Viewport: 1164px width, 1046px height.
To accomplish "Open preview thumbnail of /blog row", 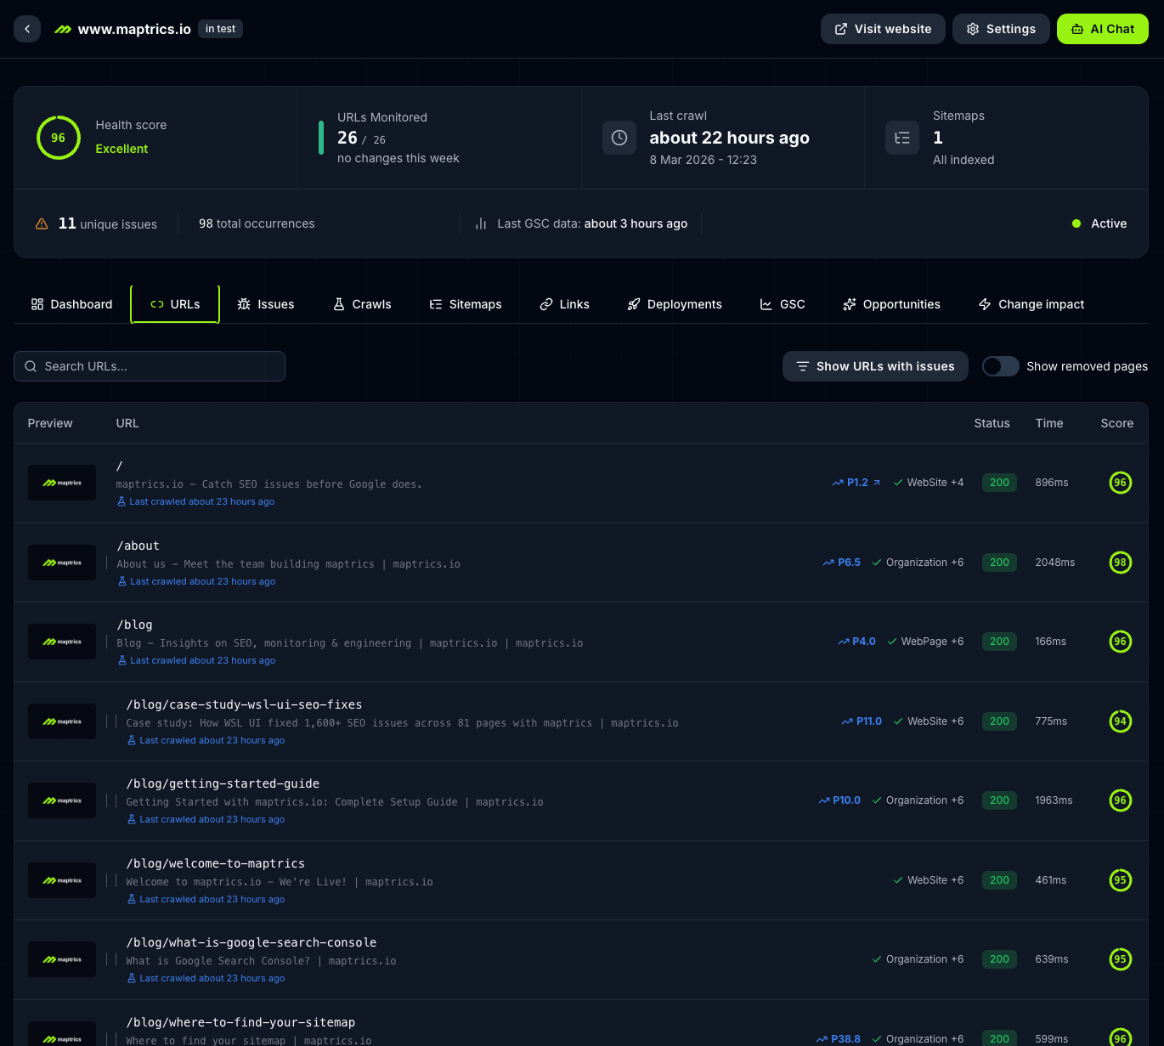I will [62, 642].
